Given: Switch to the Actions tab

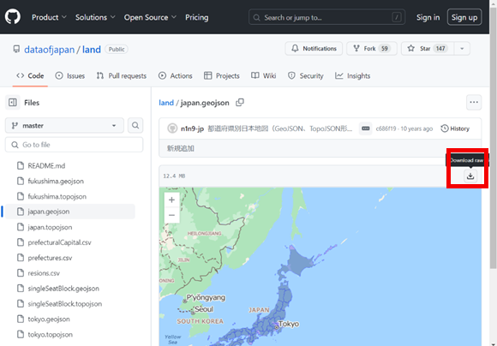Looking at the screenshot, I should pyautogui.click(x=176, y=75).
